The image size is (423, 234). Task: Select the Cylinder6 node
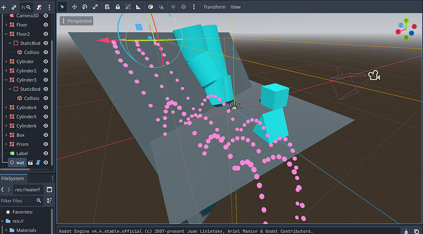[x=26, y=126]
